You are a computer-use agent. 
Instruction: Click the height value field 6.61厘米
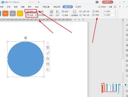(109, 11)
